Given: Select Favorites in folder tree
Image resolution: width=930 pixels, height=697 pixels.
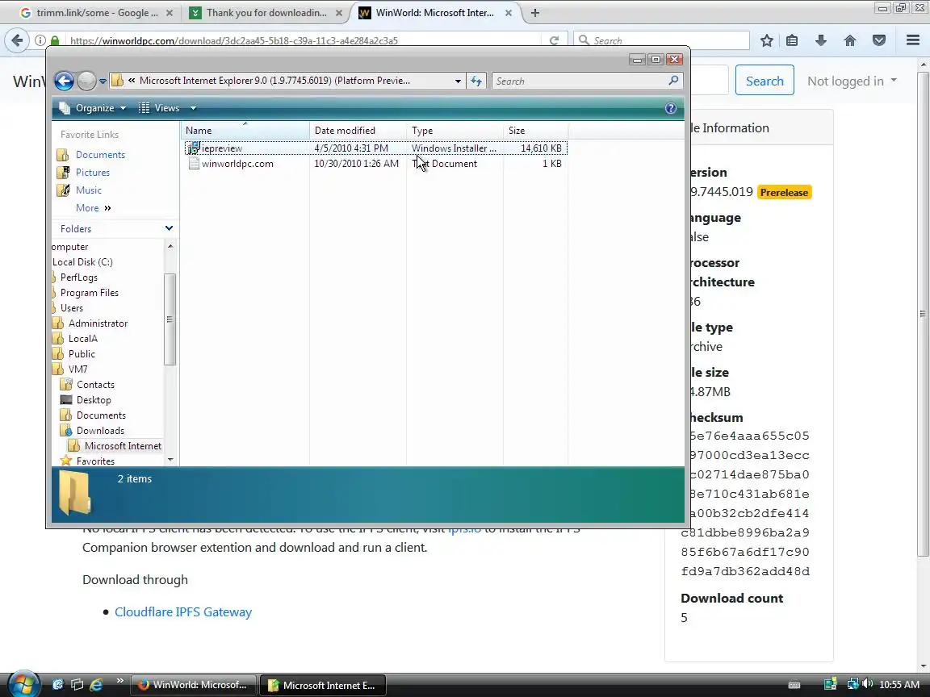Looking at the screenshot, I should coord(95,461).
